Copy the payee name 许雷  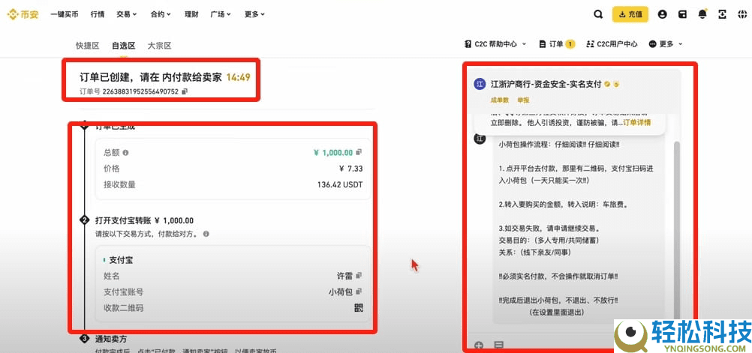[359, 275]
